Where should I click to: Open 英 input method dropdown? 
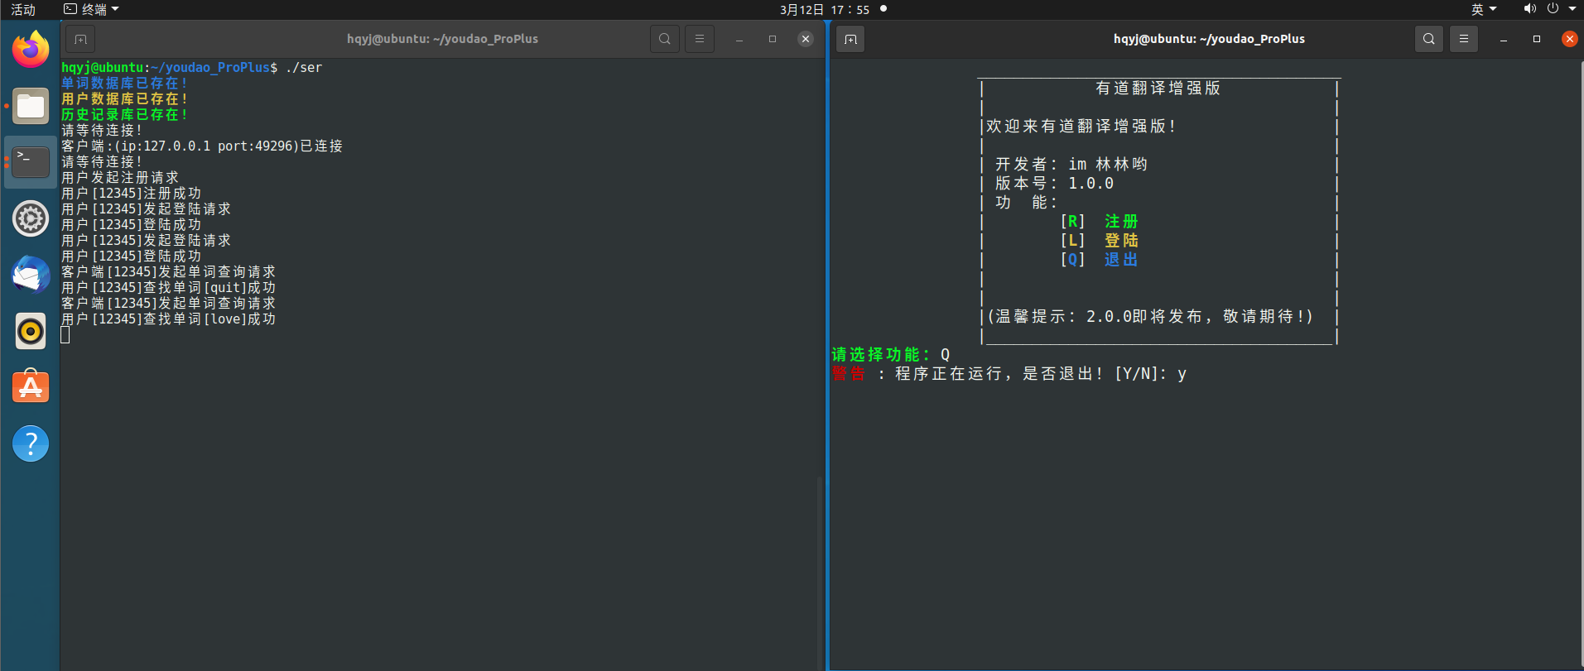1484,9
